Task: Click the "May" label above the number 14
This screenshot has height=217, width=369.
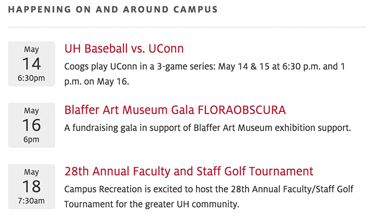Action: click(x=31, y=50)
